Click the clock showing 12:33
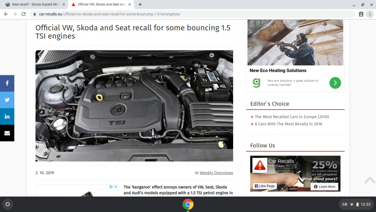This screenshot has height=212, width=376. tap(365, 204)
